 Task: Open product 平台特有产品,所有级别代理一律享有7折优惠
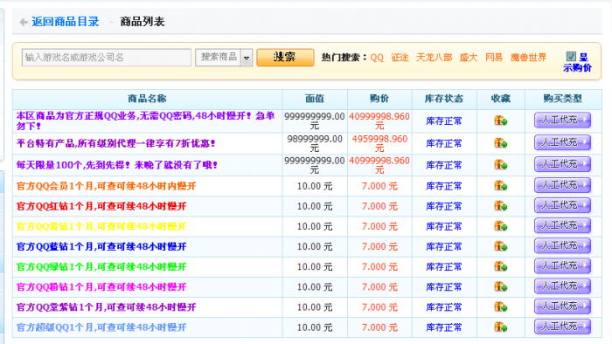point(116,143)
